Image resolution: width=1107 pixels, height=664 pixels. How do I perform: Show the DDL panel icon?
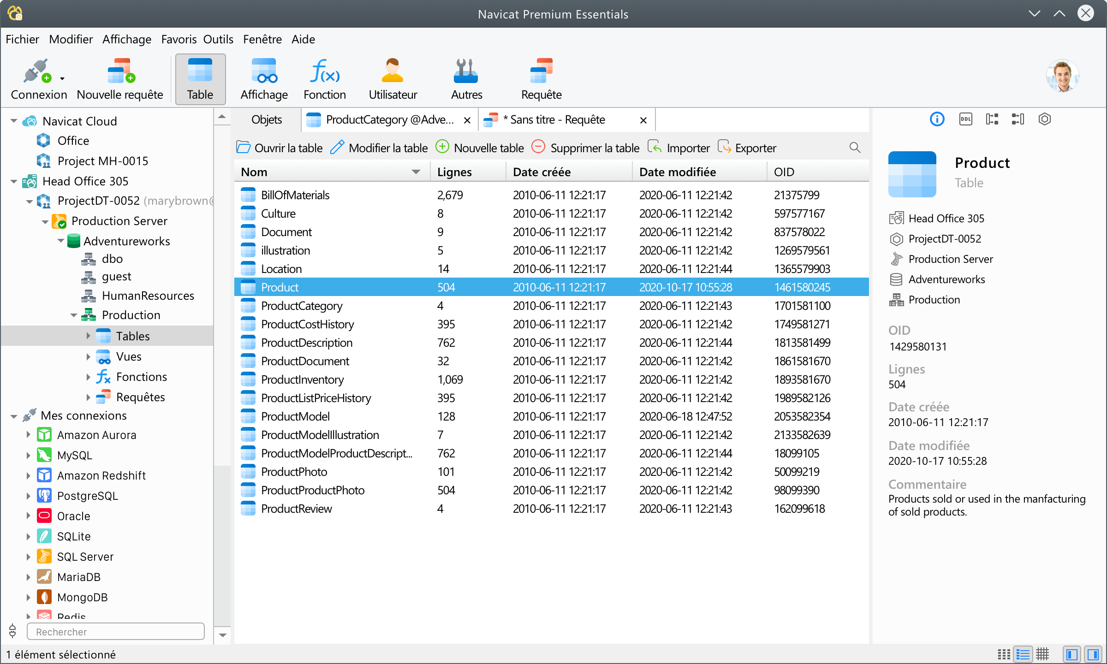pyautogui.click(x=965, y=119)
